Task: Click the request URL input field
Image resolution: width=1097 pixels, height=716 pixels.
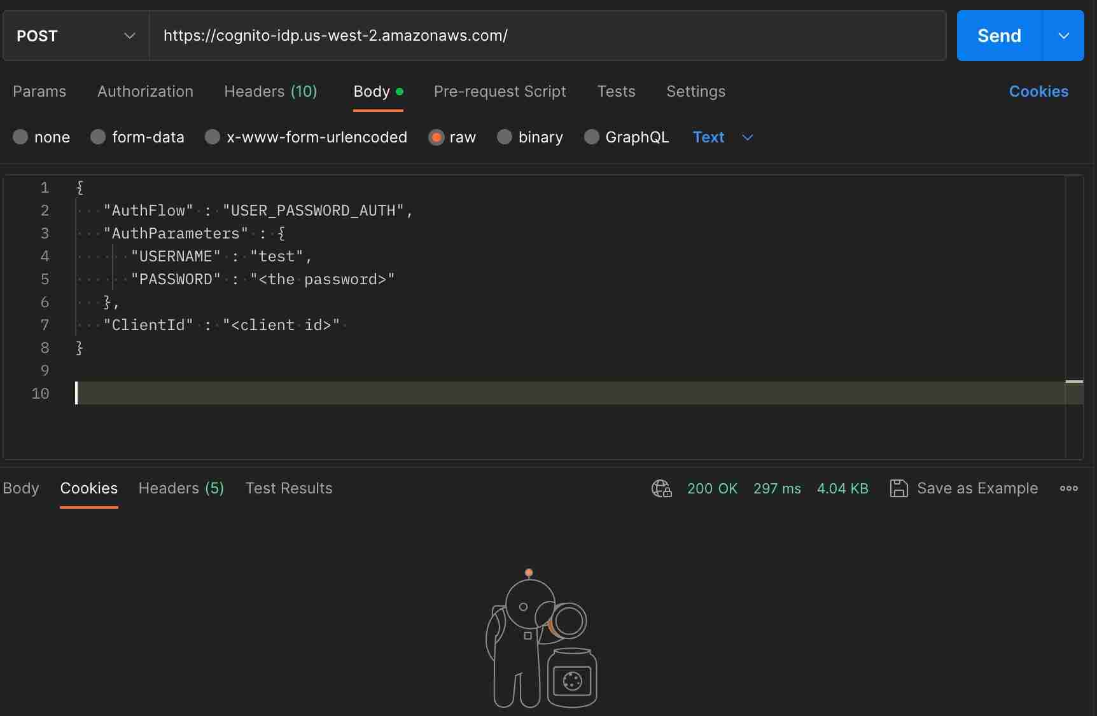Action: point(547,36)
